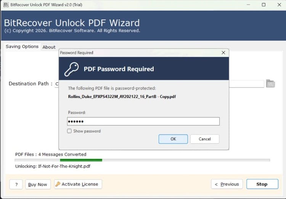
Task: Go back with the Previous button
Action: pyautogui.click(x=227, y=184)
